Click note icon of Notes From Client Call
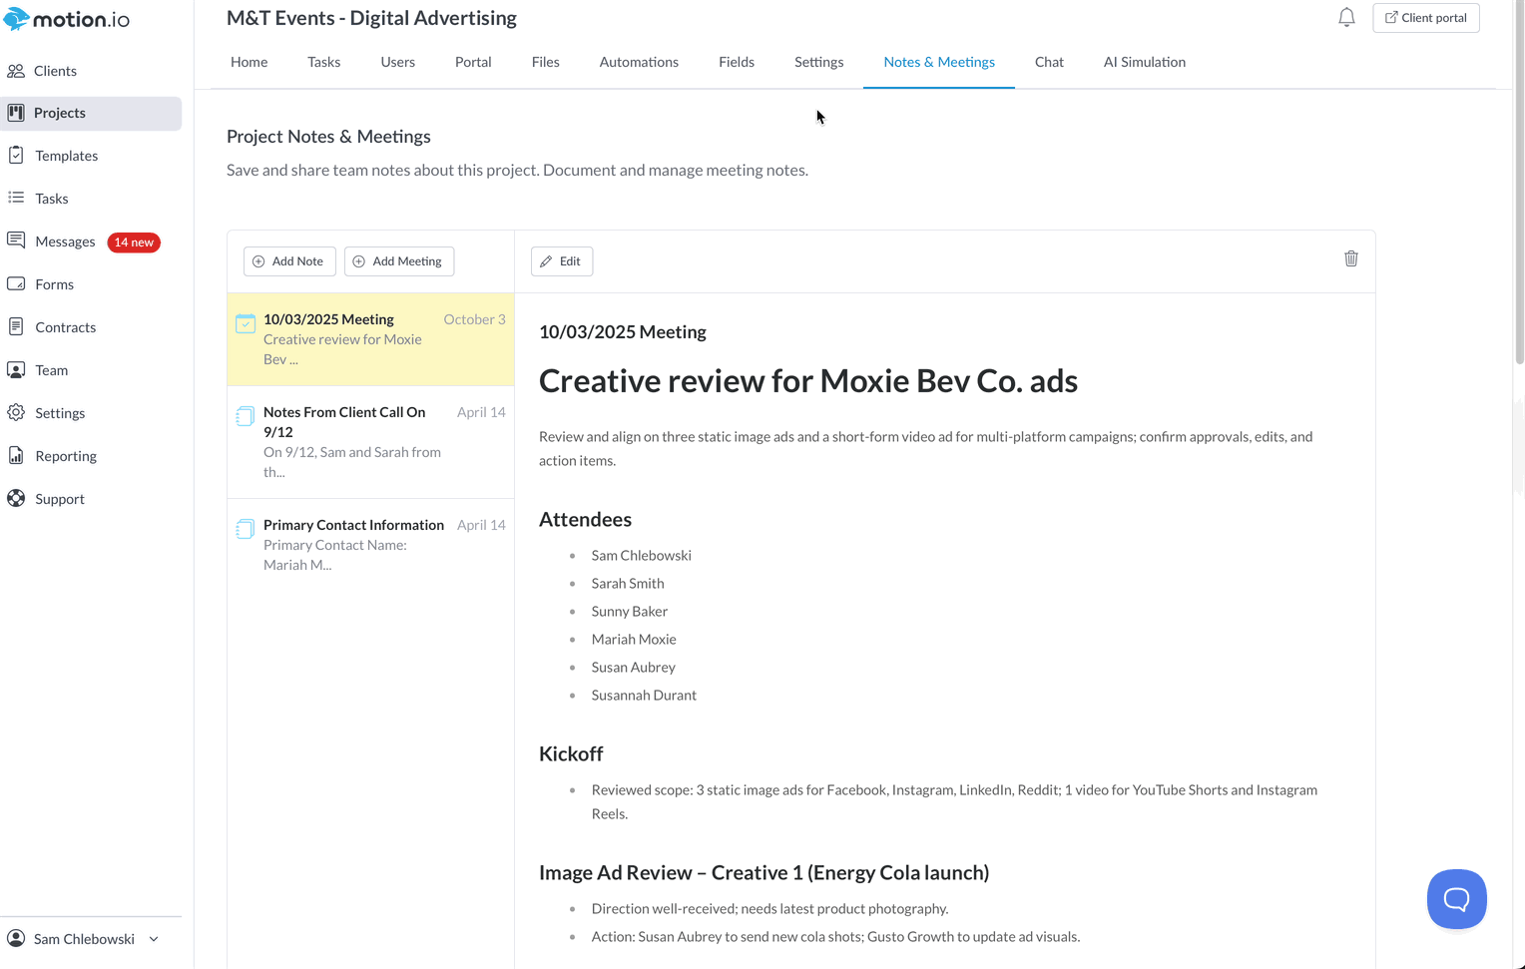 point(245,416)
